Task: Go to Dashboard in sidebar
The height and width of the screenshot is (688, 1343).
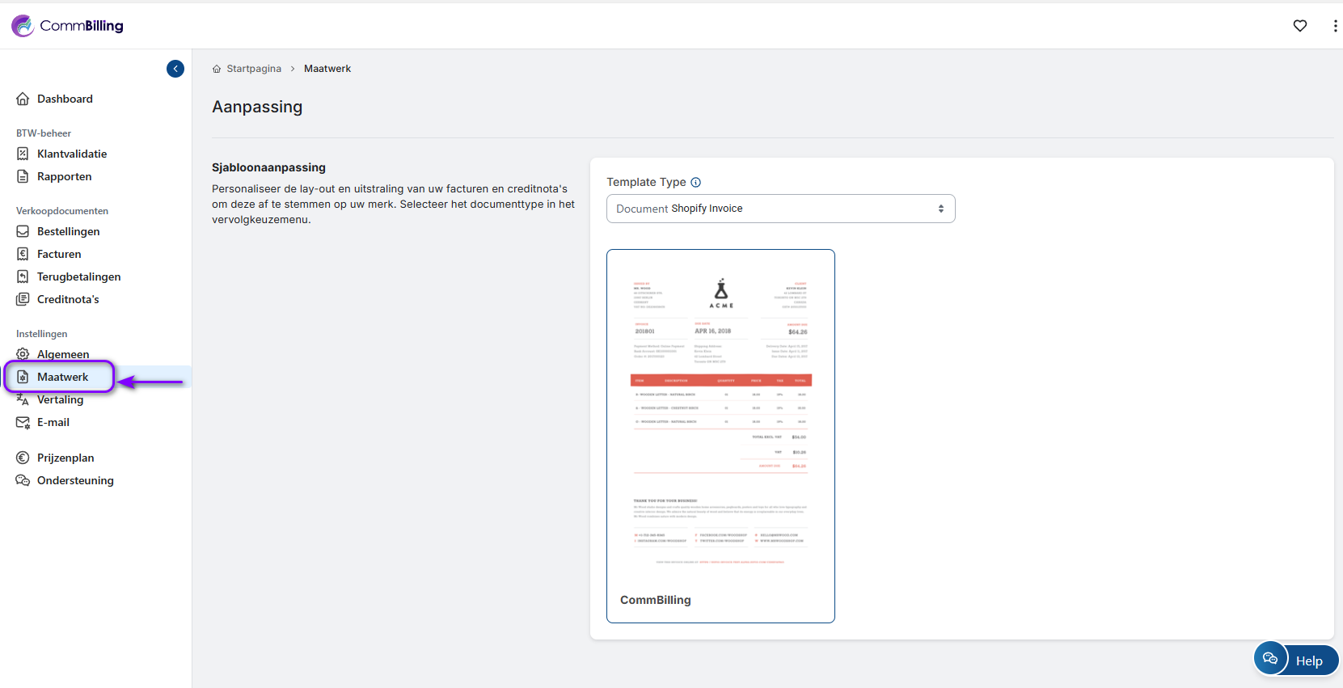Action: pyautogui.click(x=65, y=99)
